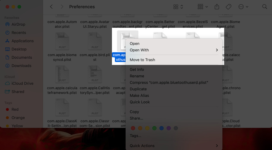272x150 pixels.
Task: Select com.apple.bird.plist file icon
Action: click(95, 41)
